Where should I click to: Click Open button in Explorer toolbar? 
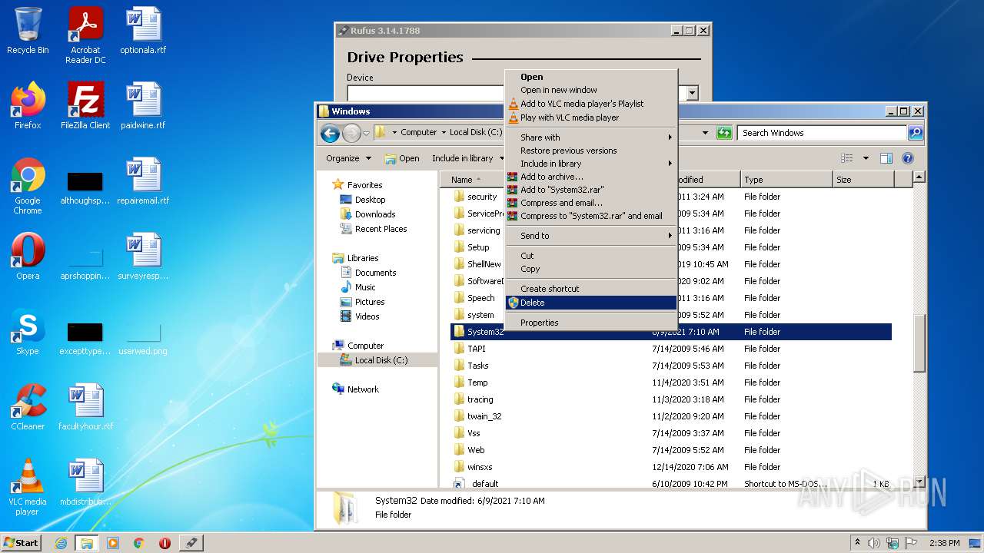402,158
